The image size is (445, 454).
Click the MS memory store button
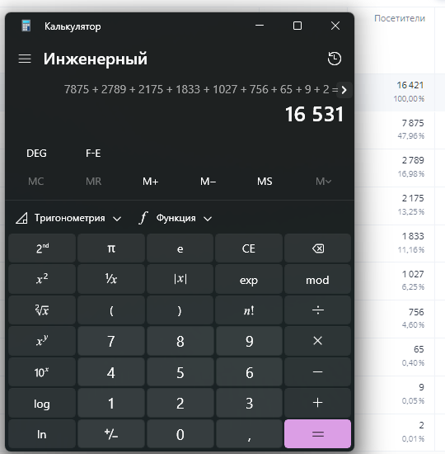265,182
